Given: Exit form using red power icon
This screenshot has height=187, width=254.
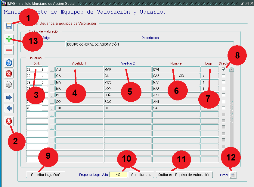Looking at the screenshot, I should [9, 121].
